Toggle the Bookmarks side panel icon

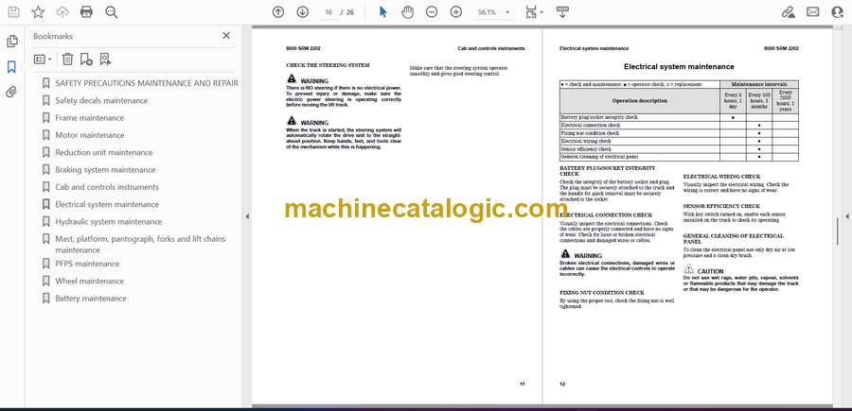[x=12, y=67]
